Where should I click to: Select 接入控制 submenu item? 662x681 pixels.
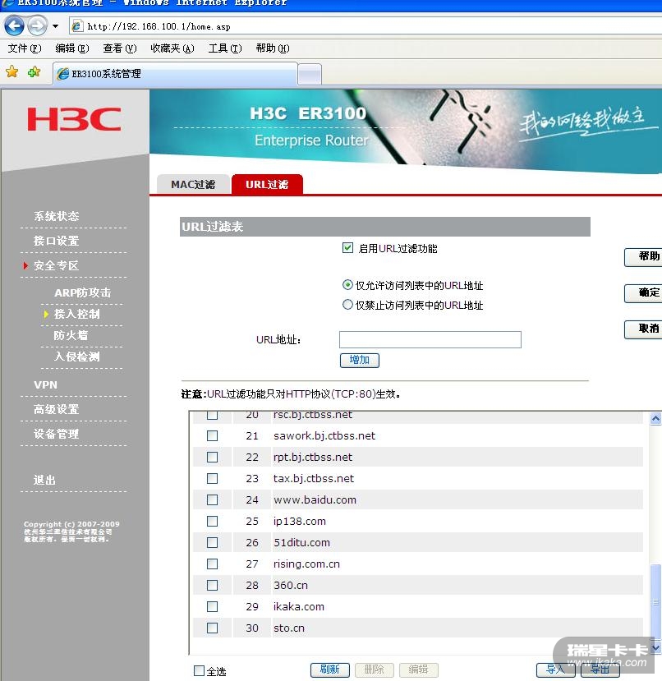pos(76,314)
